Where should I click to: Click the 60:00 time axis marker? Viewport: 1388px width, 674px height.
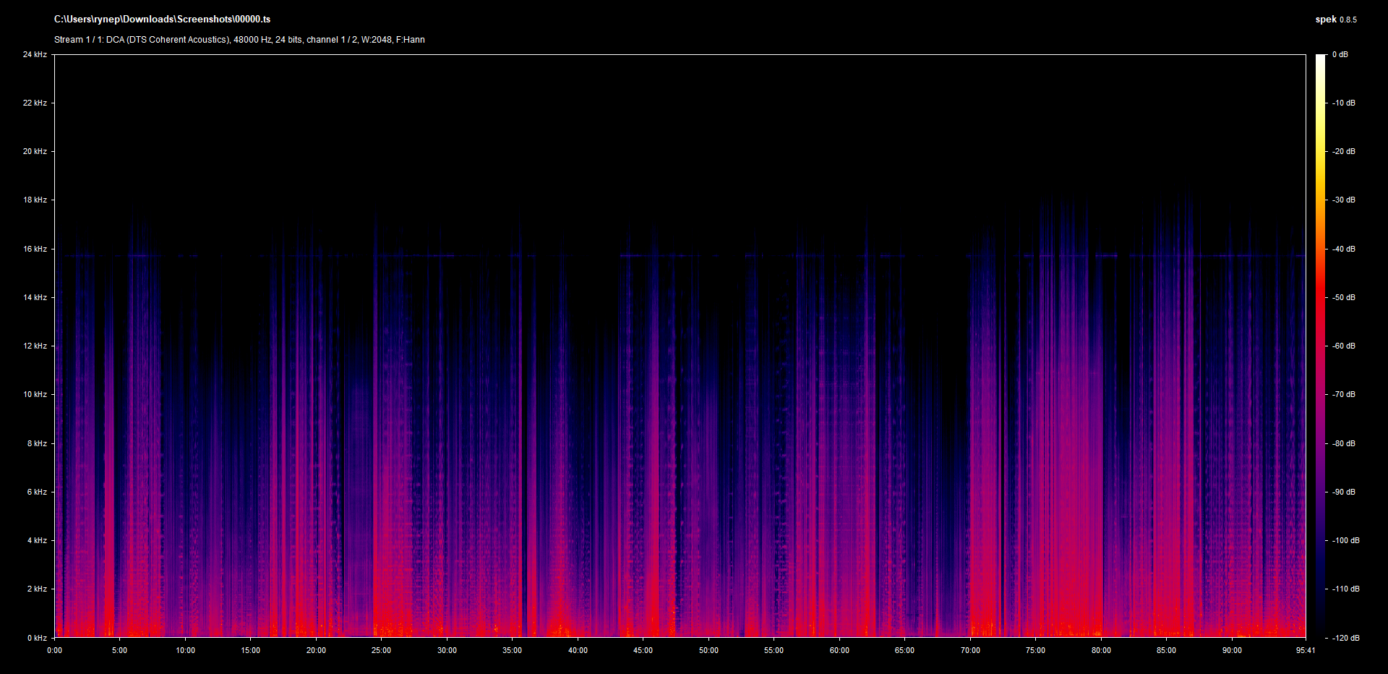(839, 650)
